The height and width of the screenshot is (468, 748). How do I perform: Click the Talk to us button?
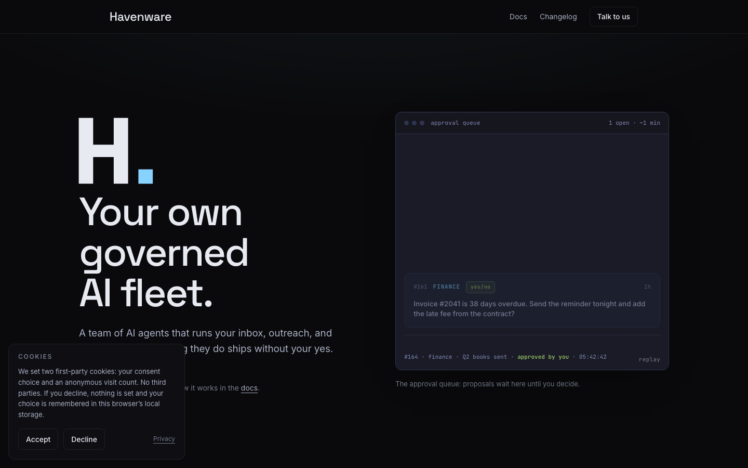[x=613, y=17]
